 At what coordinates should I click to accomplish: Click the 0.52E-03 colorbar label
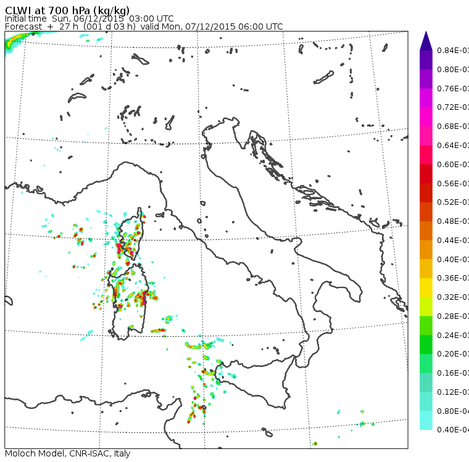pyautogui.click(x=453, y=202)
